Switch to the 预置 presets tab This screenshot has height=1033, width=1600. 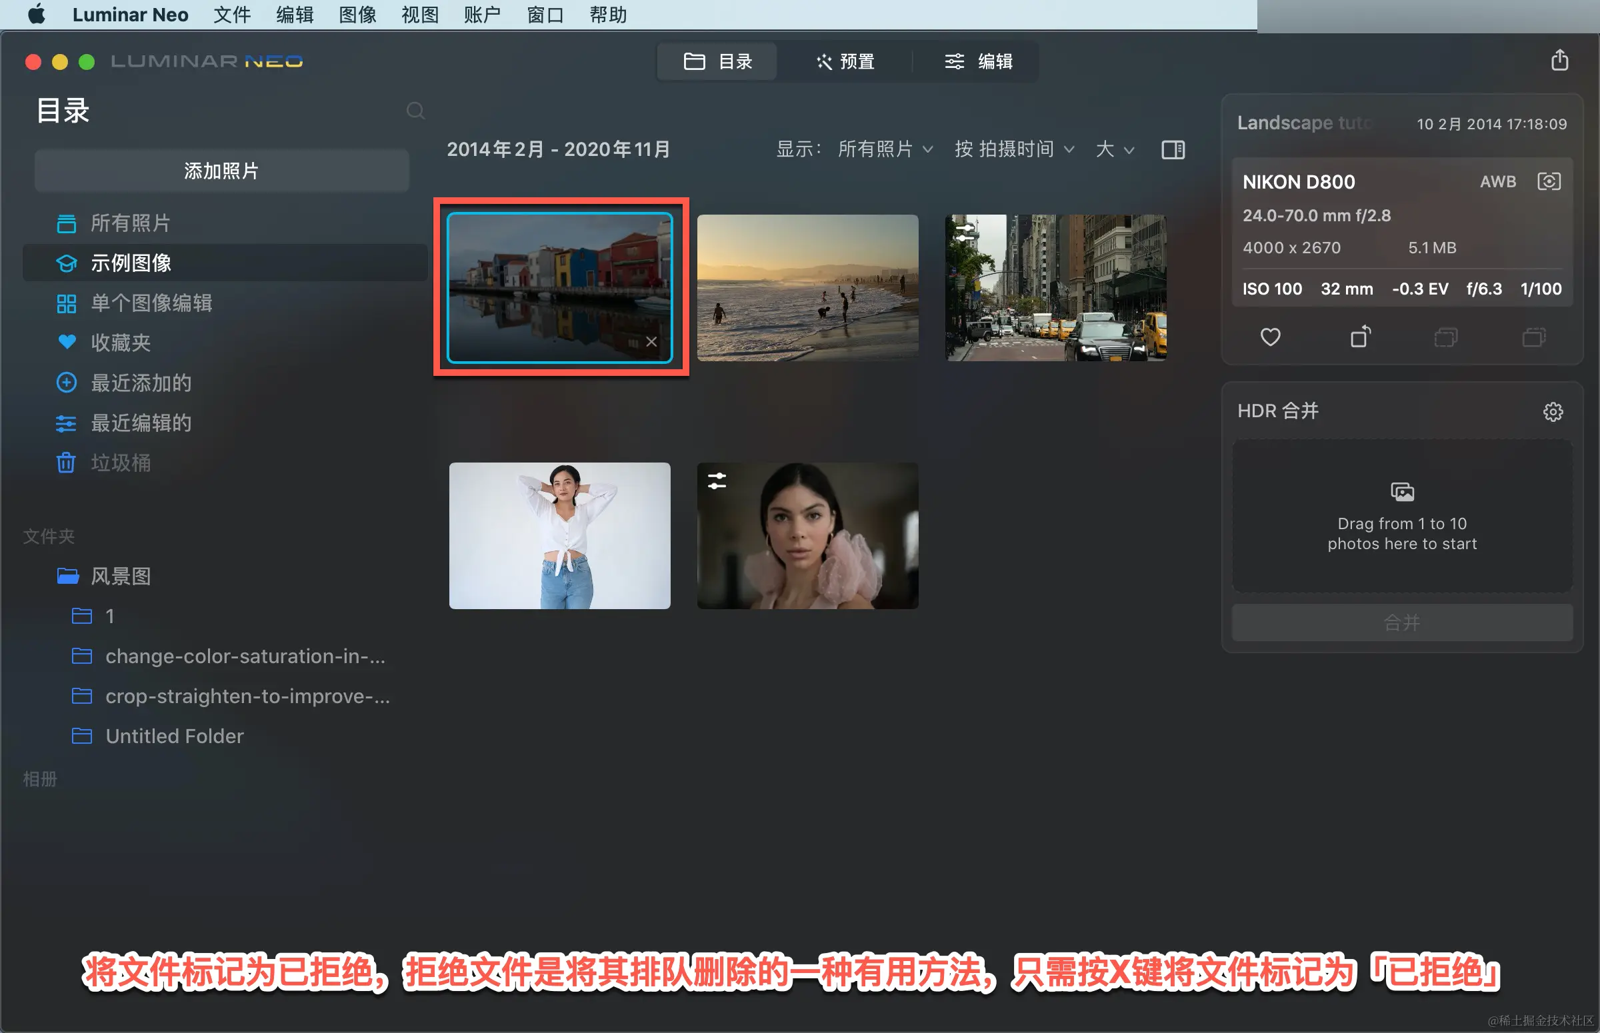click(x=845, y=62)
